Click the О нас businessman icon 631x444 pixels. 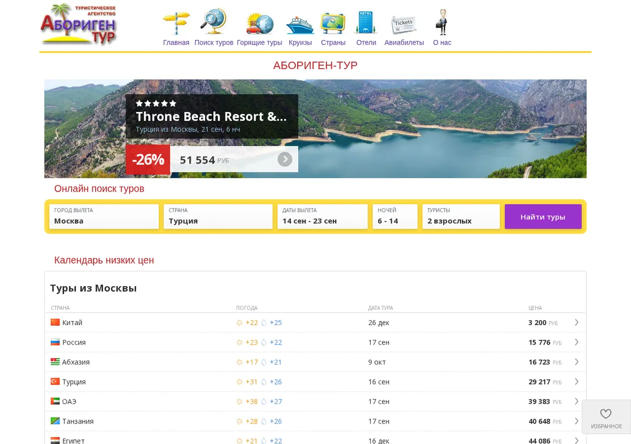point(442,22)
